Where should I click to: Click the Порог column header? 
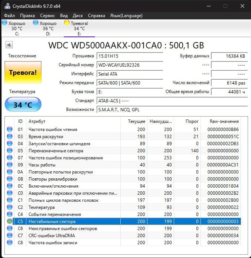pos(188,121)
